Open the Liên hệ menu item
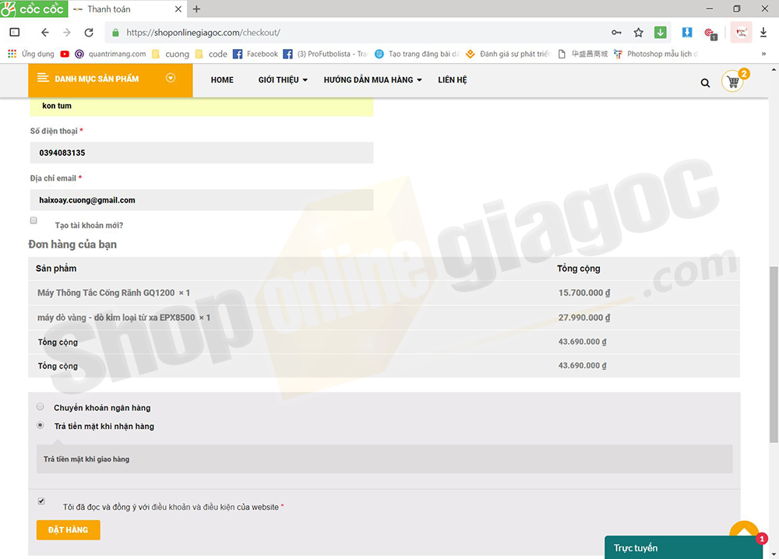Image resolution: width=779 pixels, height=559 pixels. 452,80
